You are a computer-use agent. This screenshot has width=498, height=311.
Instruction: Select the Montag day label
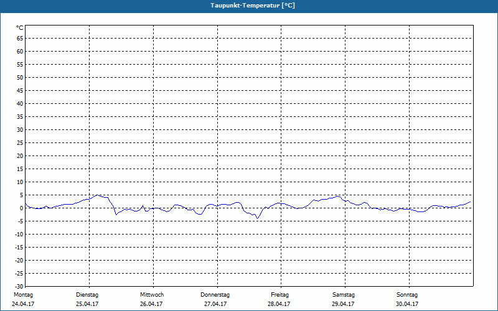tap(23, 295)
